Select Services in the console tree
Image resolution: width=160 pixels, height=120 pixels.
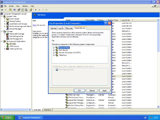point(12,44)
